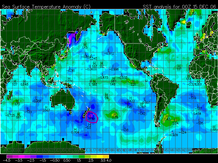Select the deep blue color scale segment

point(40,157)
